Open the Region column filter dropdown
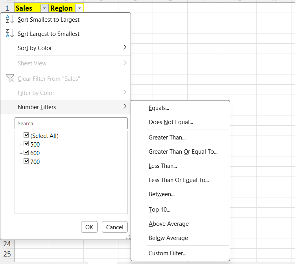Screen dimensions: 295x264 [79, 8]
